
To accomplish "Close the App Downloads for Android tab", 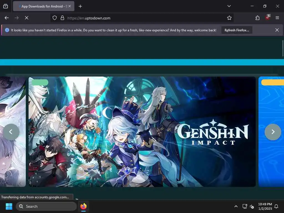I will coord(70,6).
